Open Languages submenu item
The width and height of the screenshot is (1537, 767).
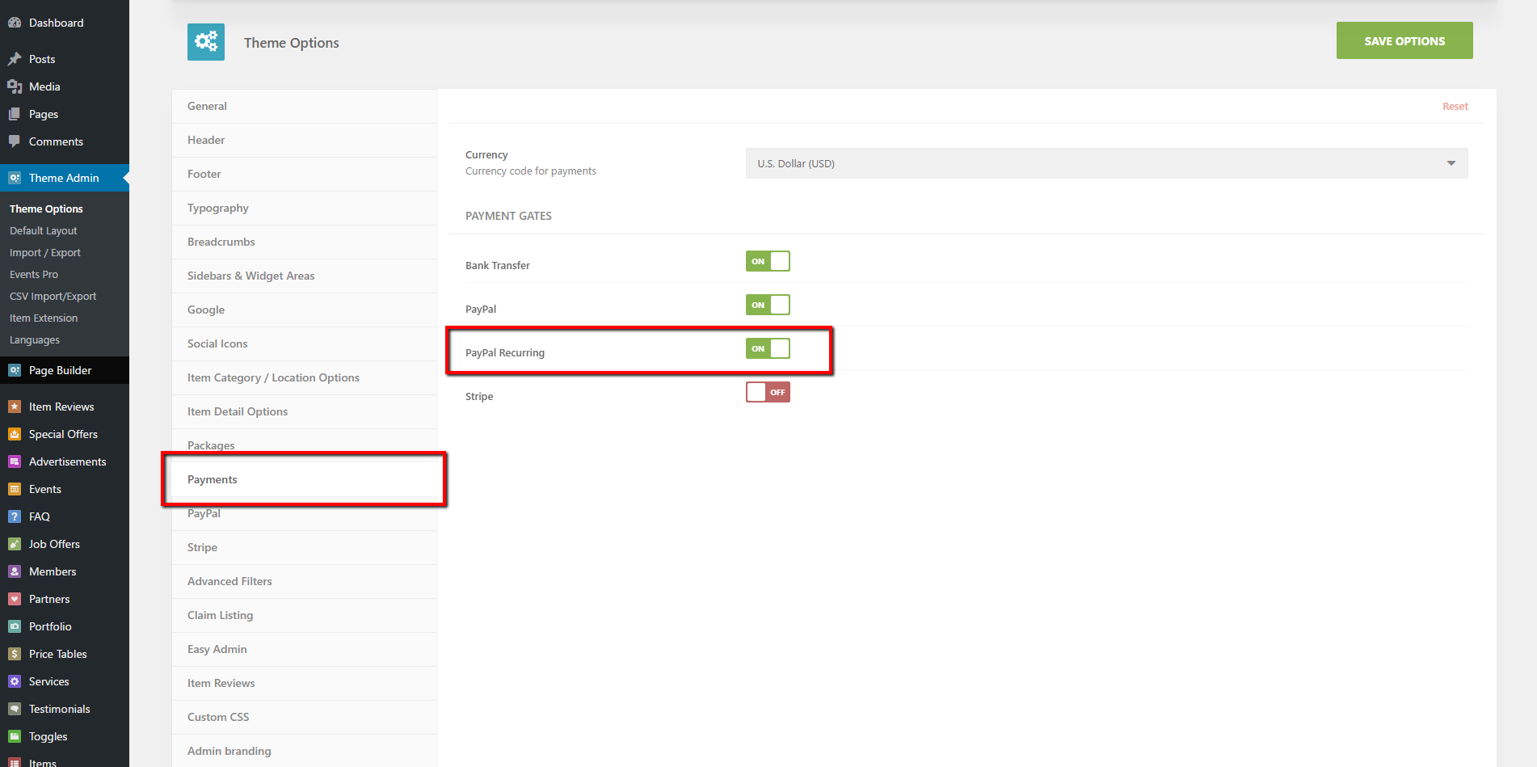pos(35,340)
